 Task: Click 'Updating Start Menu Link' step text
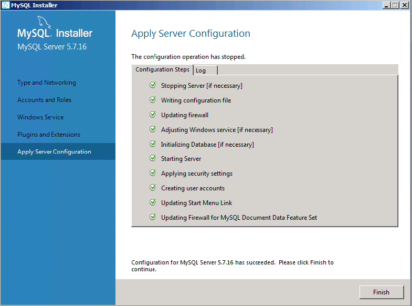coord(196,203)
